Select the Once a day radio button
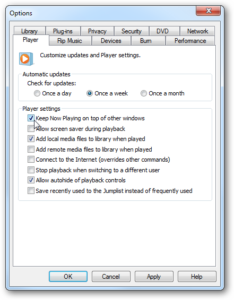 point(37,93)
